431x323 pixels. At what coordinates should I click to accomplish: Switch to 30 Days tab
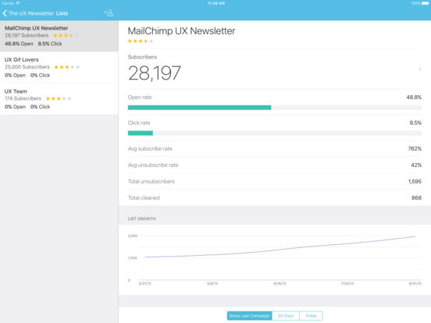(x=286, y=316)
